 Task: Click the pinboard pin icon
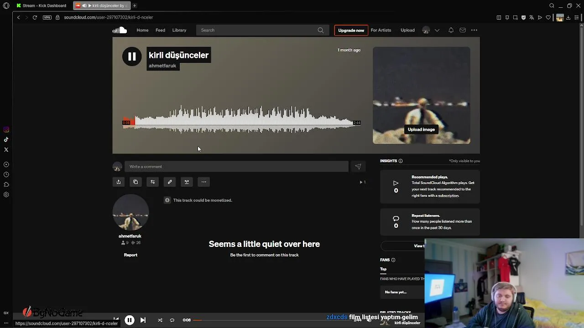pos(507,17)
